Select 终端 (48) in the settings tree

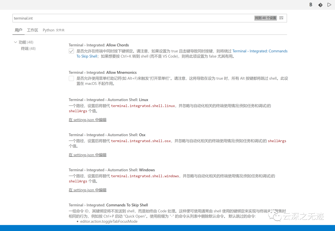[28, 48]
